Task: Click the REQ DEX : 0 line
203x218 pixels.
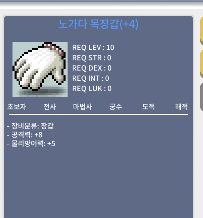Action: click(x=92, y=68)
